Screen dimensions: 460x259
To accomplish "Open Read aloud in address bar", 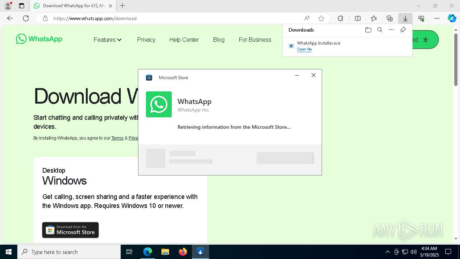I will point(307,18).
